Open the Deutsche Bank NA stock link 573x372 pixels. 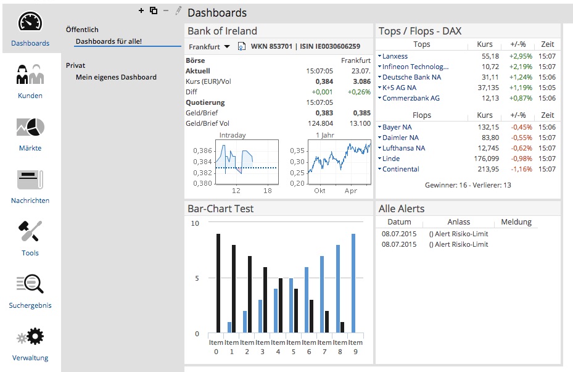[411, 77]
